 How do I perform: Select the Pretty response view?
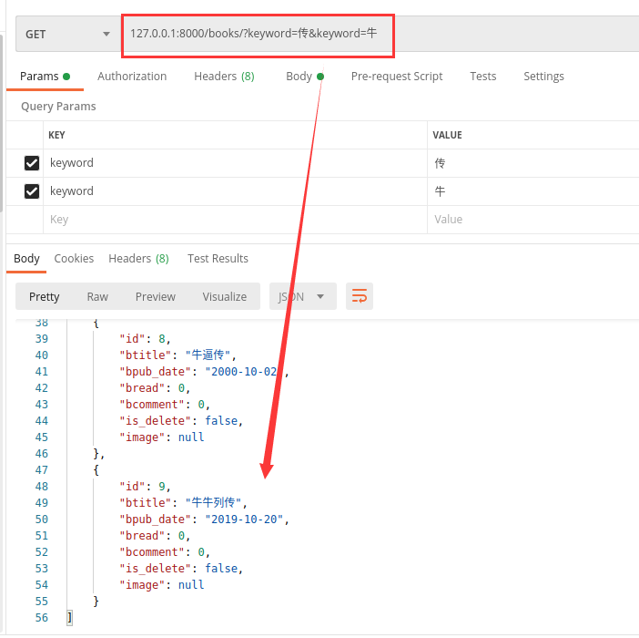click(x=44, y=296)
